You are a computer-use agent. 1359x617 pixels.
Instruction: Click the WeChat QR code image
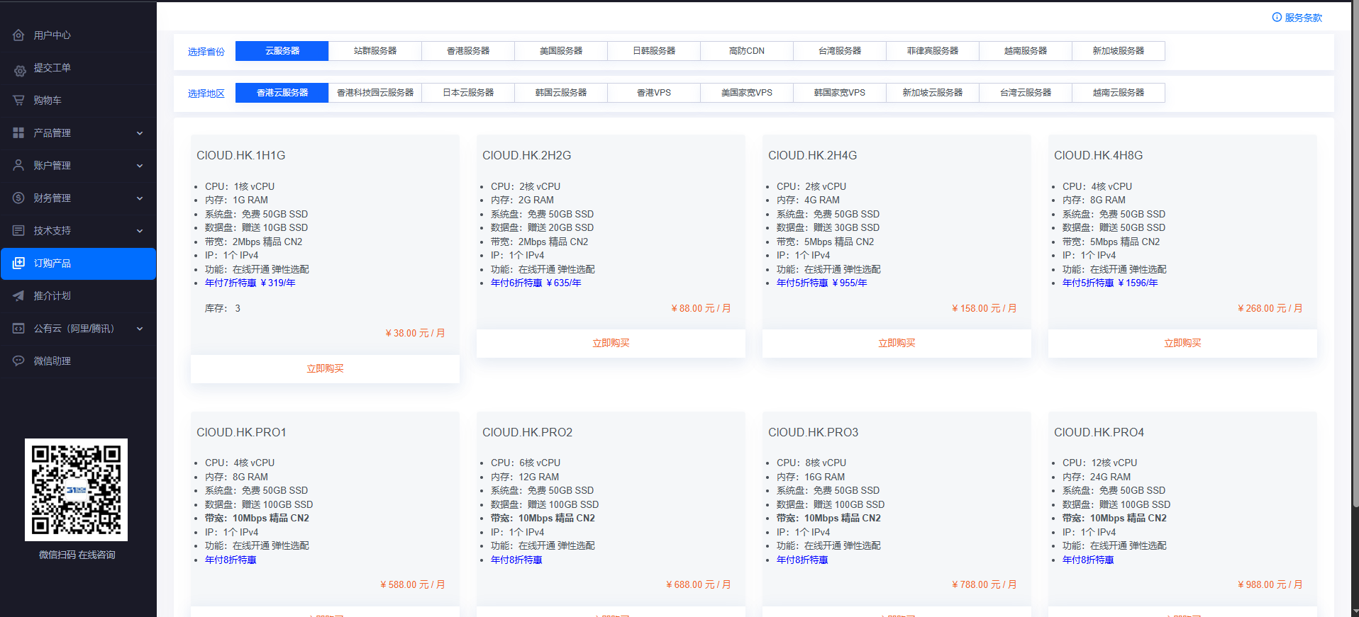pyautogui.click(x=77, y=489)
